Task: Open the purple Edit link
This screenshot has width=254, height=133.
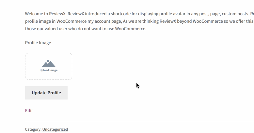Action: (29, 111)
